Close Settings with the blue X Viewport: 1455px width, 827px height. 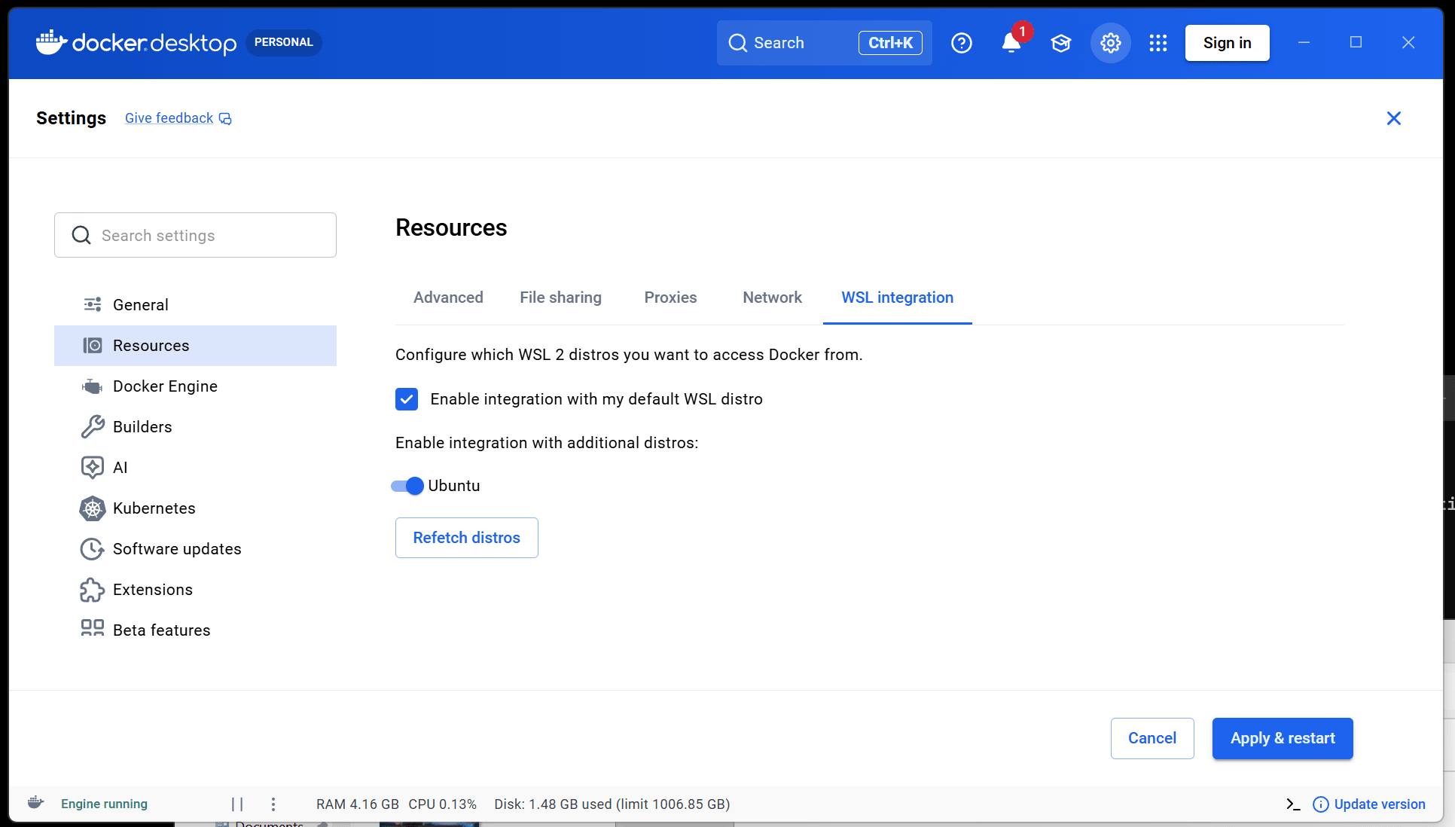1394,118
